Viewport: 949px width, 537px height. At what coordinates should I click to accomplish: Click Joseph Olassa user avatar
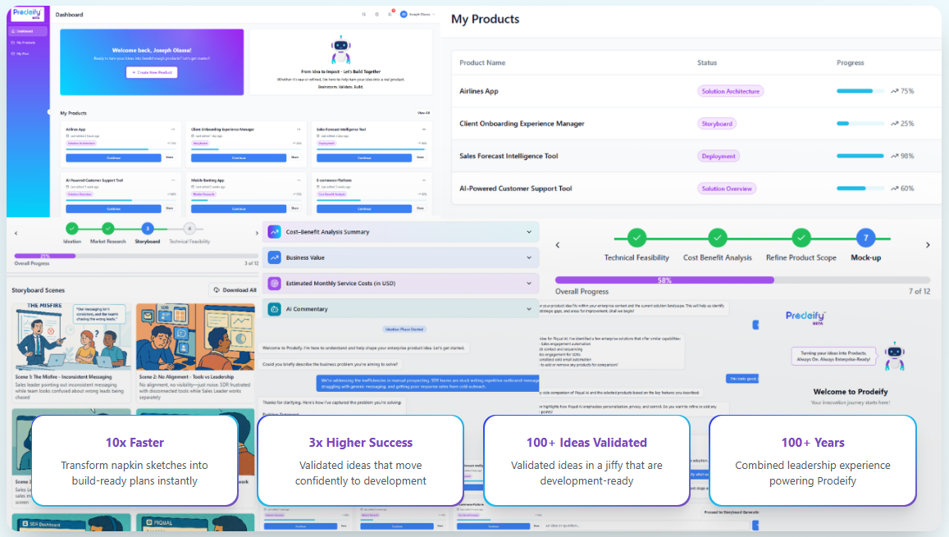(404, 14)
